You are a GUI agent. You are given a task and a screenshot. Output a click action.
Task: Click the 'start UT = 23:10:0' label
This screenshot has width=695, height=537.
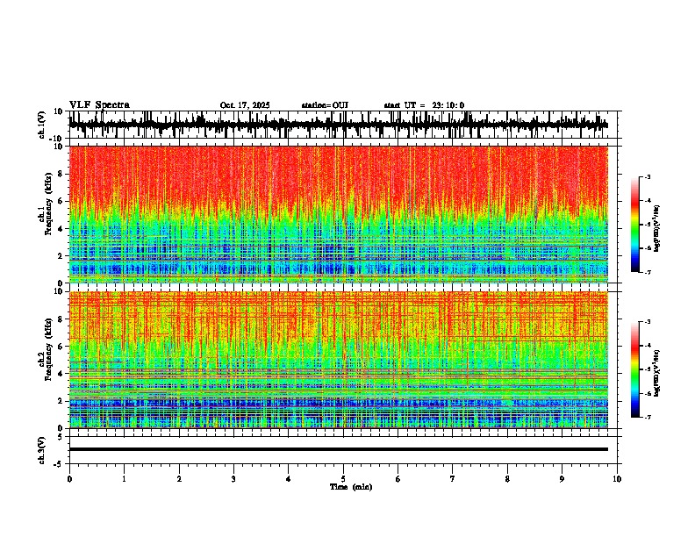[x=424, y=105]
